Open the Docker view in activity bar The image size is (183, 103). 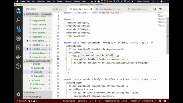18,57
